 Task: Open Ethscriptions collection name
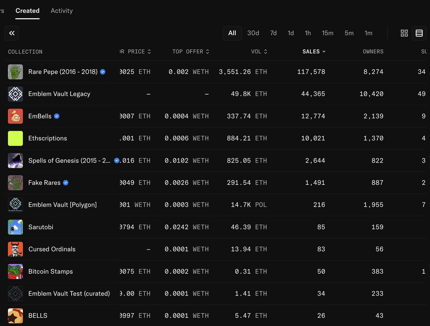click(48, 138)
